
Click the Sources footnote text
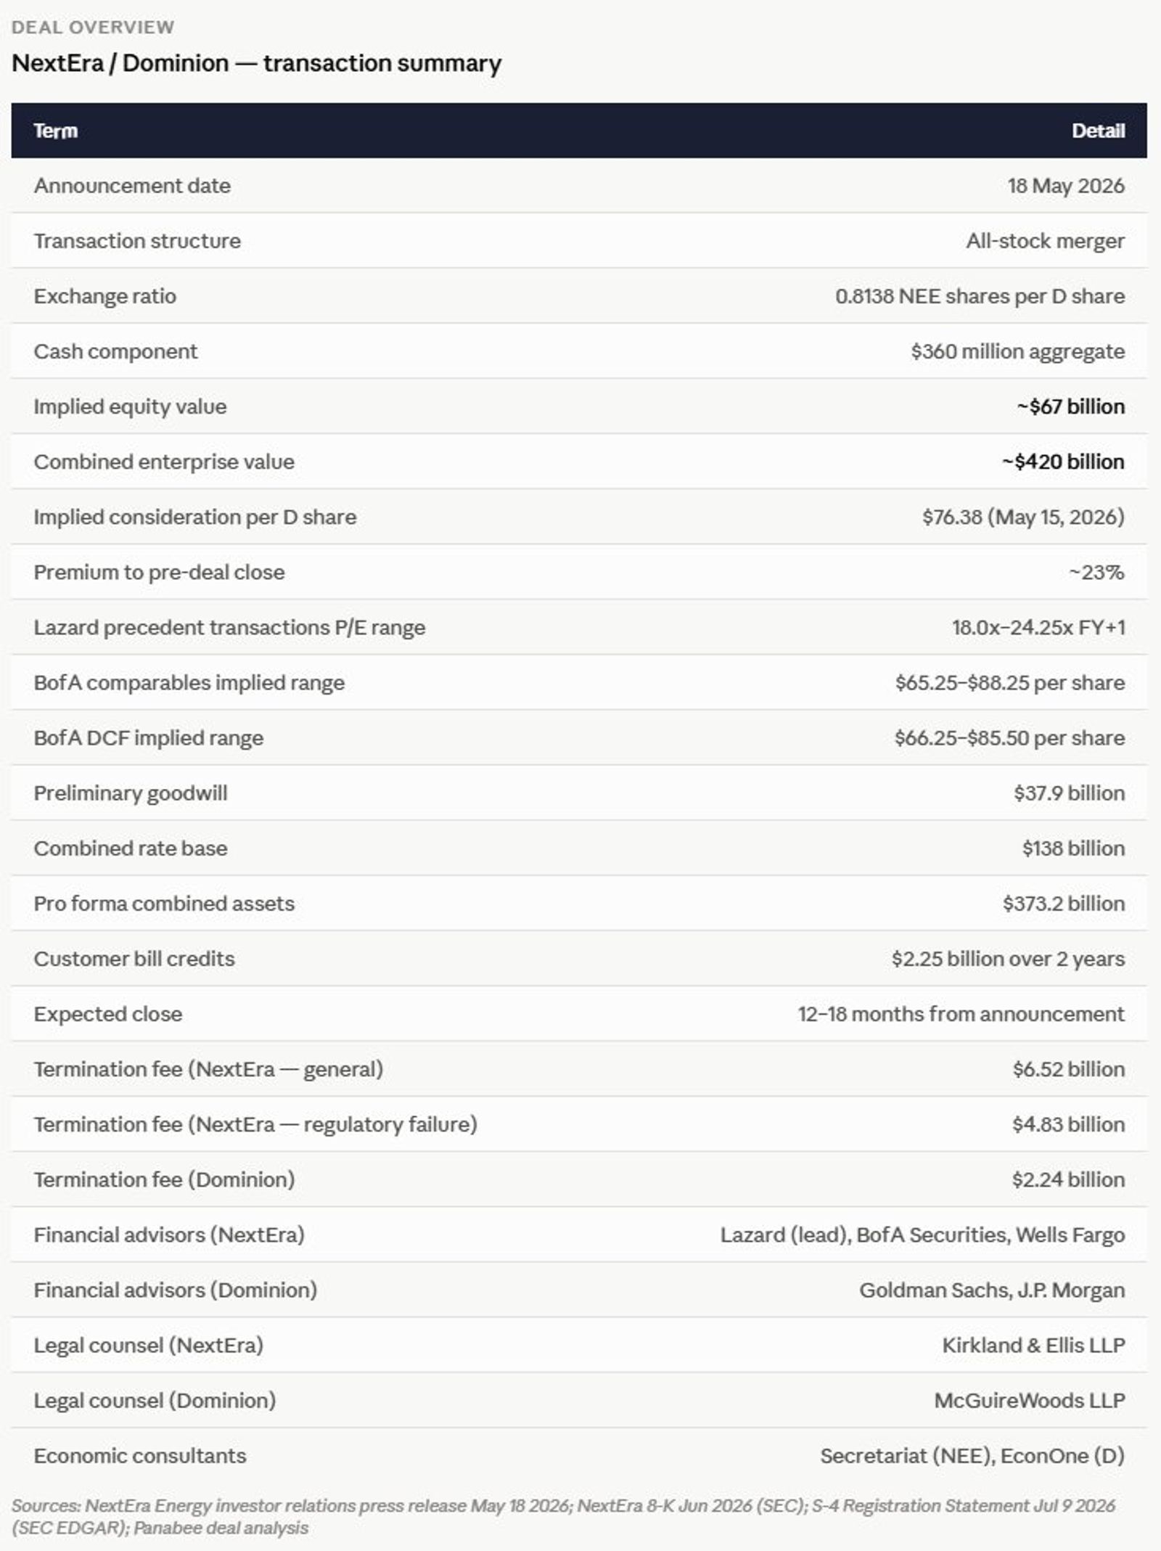(563, 1516)
